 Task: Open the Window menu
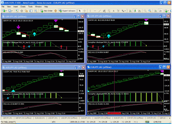tap(38, 7)
